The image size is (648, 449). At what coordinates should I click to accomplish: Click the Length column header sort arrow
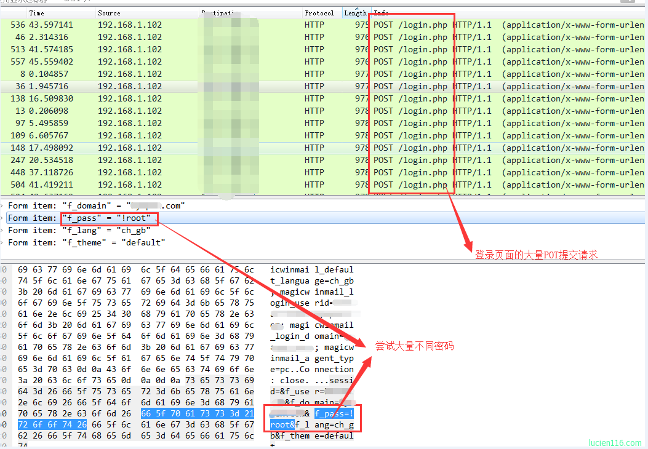click(x=357, y=9)
